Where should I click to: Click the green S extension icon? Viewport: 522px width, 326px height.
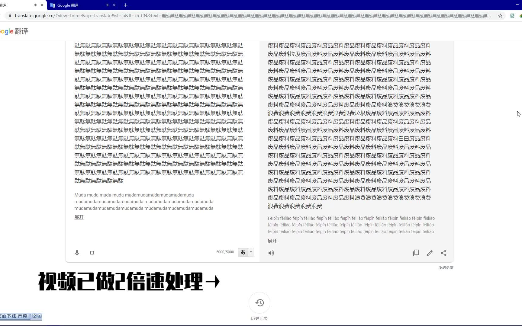point(512,16)
